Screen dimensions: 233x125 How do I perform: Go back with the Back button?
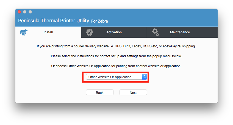tap(100, 93)
